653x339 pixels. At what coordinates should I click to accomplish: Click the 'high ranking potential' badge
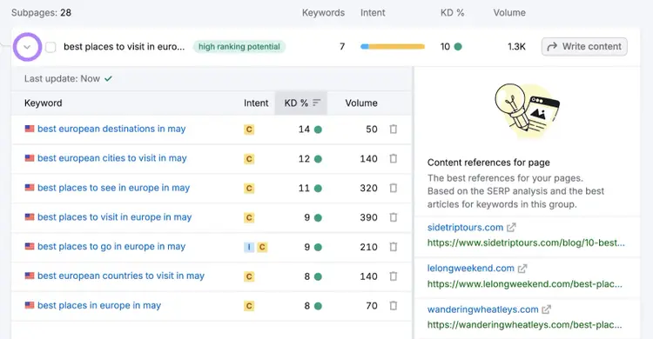coord(239,47)
